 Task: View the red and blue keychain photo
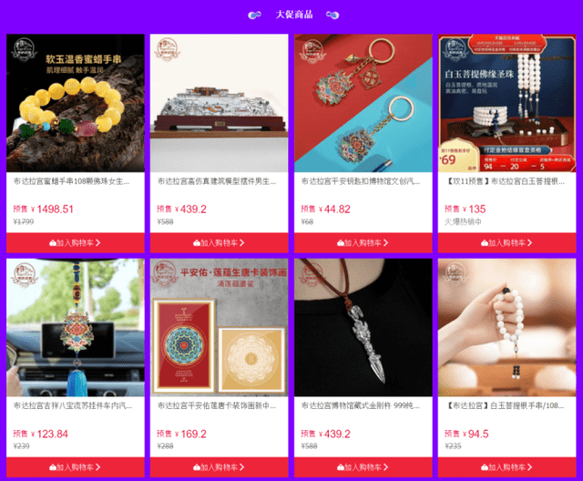click(x=363, y=103)
